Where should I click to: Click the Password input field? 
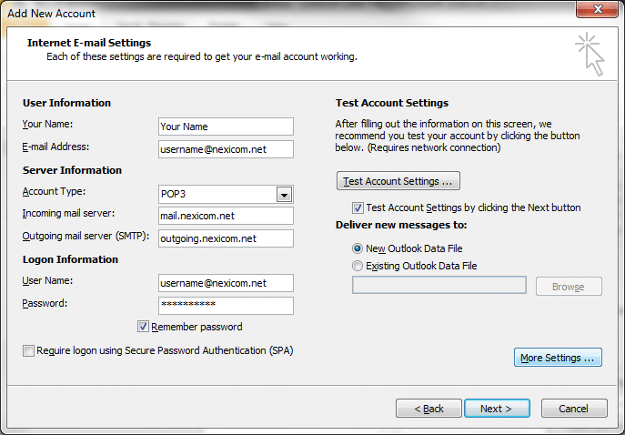click(226, 306)
